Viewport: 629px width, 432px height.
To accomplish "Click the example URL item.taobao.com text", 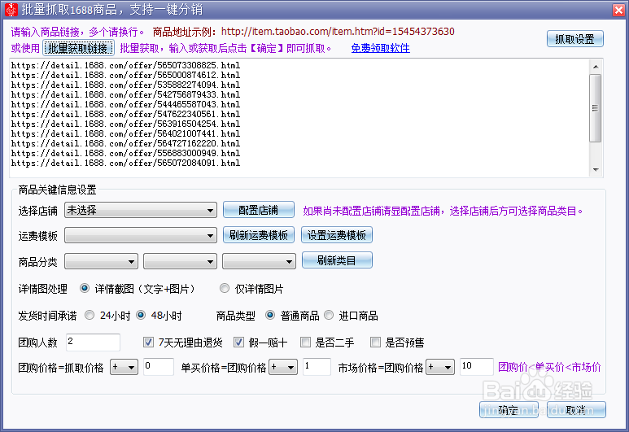I will coord(338,31).
